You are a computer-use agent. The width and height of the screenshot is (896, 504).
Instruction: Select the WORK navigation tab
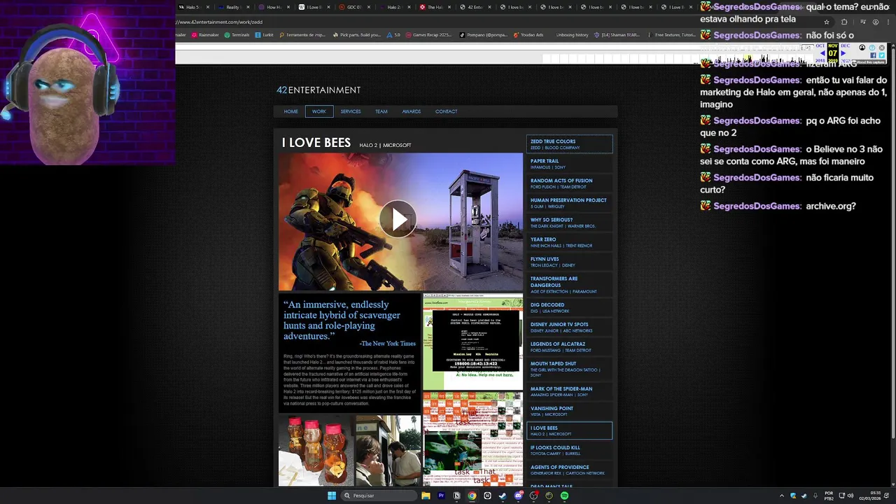pyautogui.click(x=319, y=111)
